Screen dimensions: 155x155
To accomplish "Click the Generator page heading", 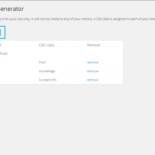I will tap(12, 9).
